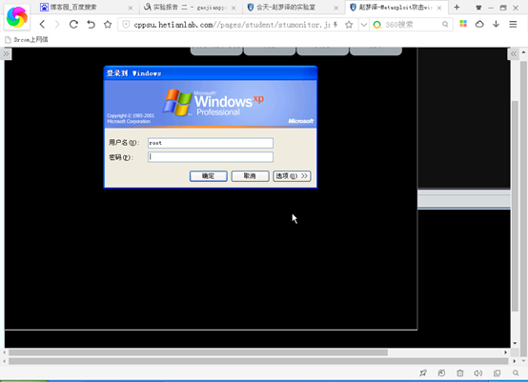Click the zoom magnifier in status bar
Image resolution: width=528 pixels, height=382 pixels.
516,372
